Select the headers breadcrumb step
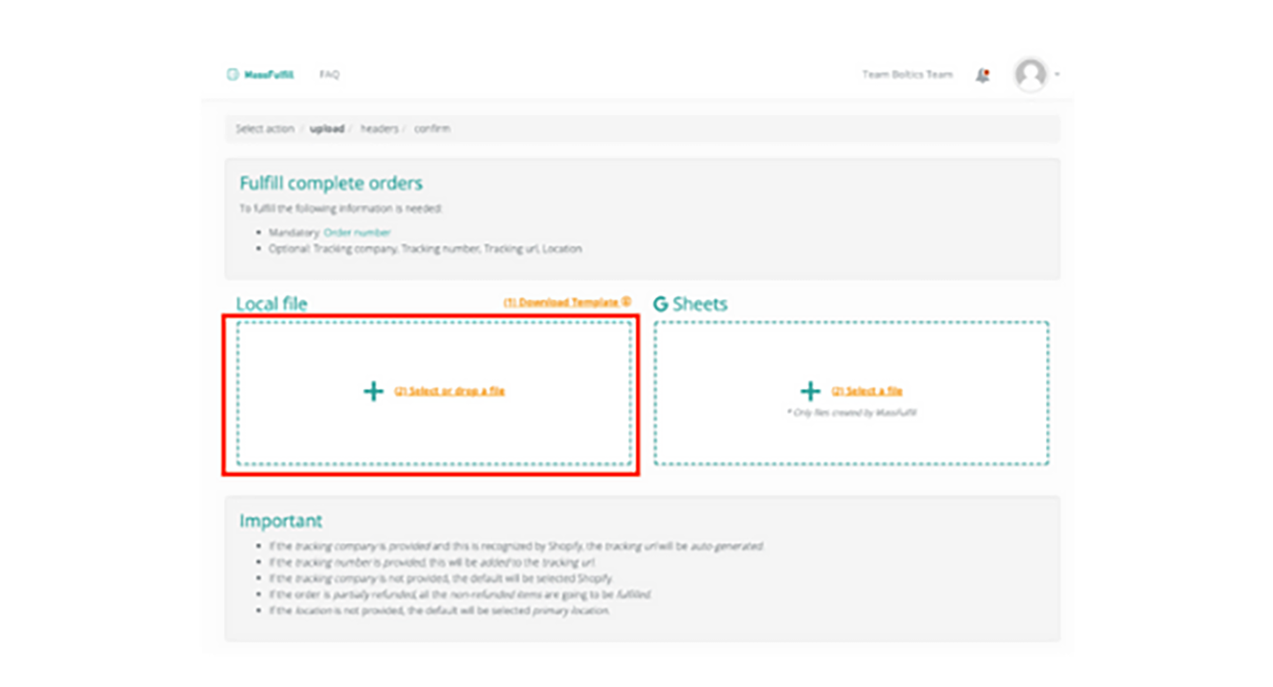 pos(379,129)
